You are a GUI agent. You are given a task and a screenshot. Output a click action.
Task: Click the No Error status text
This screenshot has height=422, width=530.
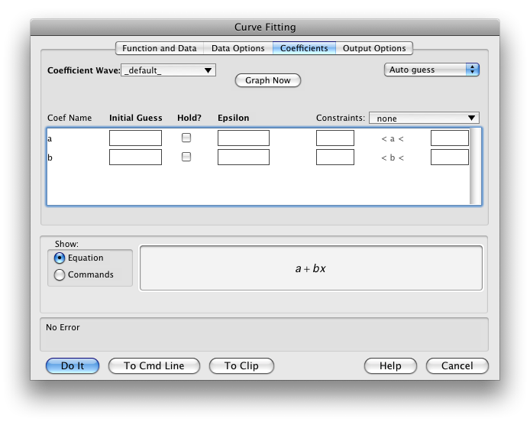click(x=63, y=327)
